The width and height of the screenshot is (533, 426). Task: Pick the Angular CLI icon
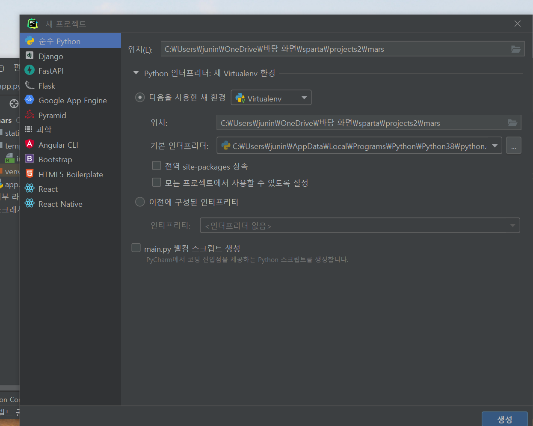(x=30, y=144)
